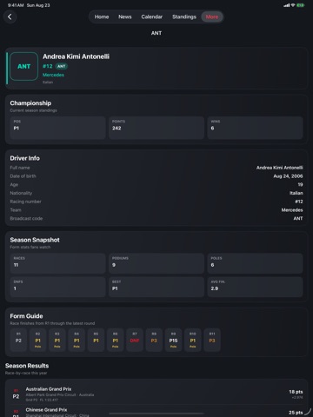Open the Home tab
Screen dimensions: 313x417
point(102,17)
